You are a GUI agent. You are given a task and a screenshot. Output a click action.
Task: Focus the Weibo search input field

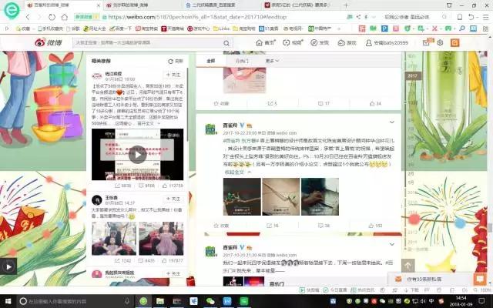pyautogui.click(x=148, y=43)
